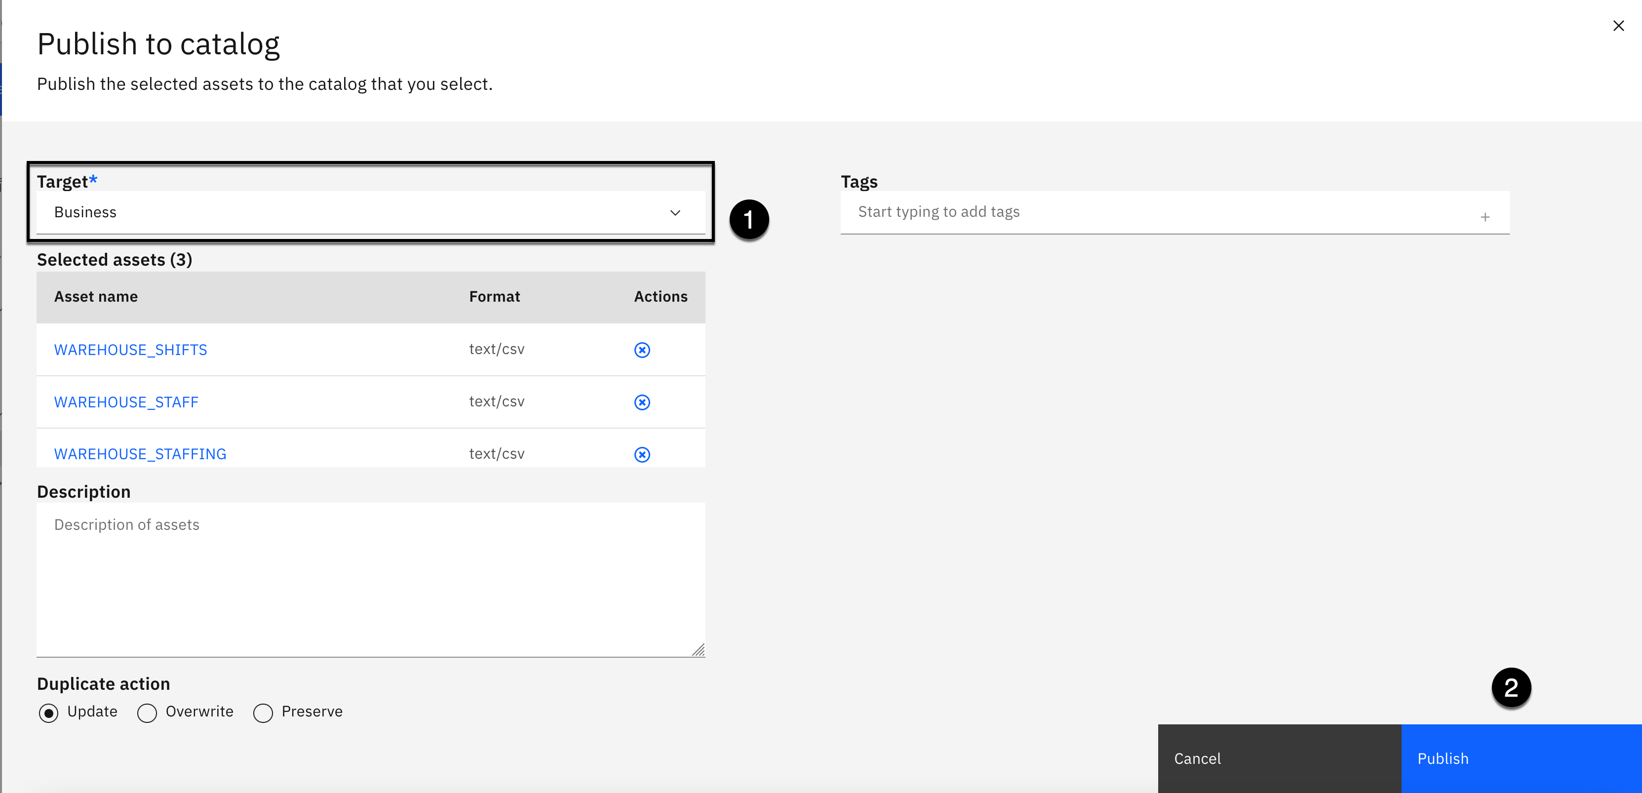Select the Update duplicate action

(48, 713)
